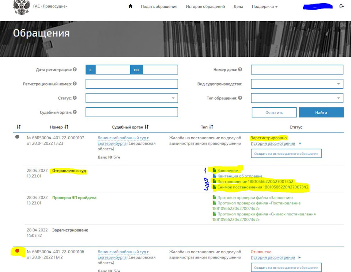Show help for Дата регистрации field
This screenshot has height=272, width=351.
(x=75, y=69)
